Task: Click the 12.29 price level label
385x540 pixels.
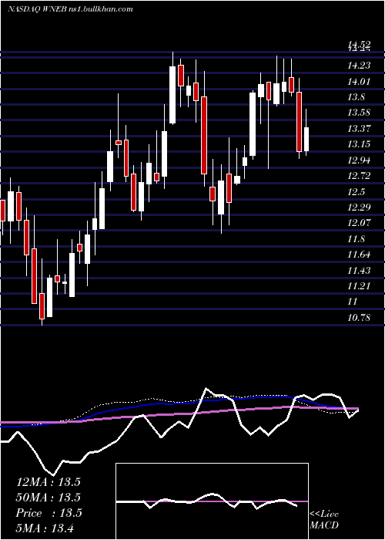Action: pos(359,207)
